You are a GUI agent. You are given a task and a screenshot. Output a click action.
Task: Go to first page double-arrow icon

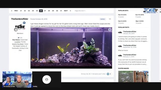(x=12, y=11)
